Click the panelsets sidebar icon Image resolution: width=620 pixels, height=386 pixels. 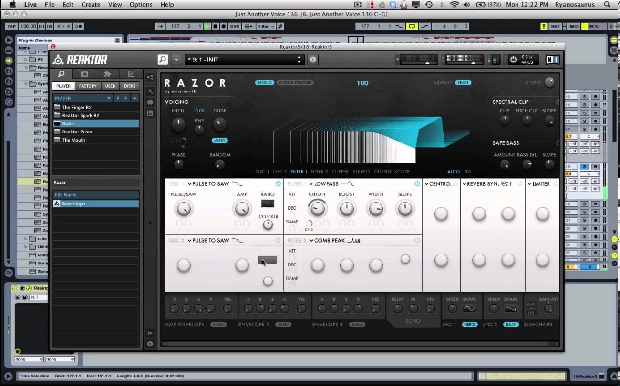150,102
